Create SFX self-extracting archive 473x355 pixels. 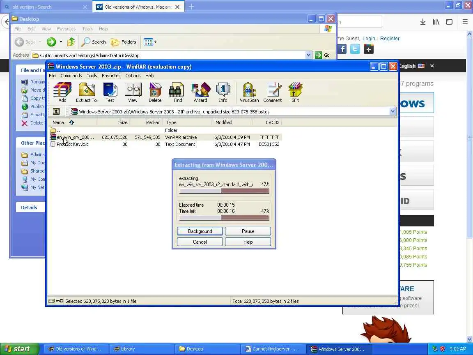(x=295, y=92)
